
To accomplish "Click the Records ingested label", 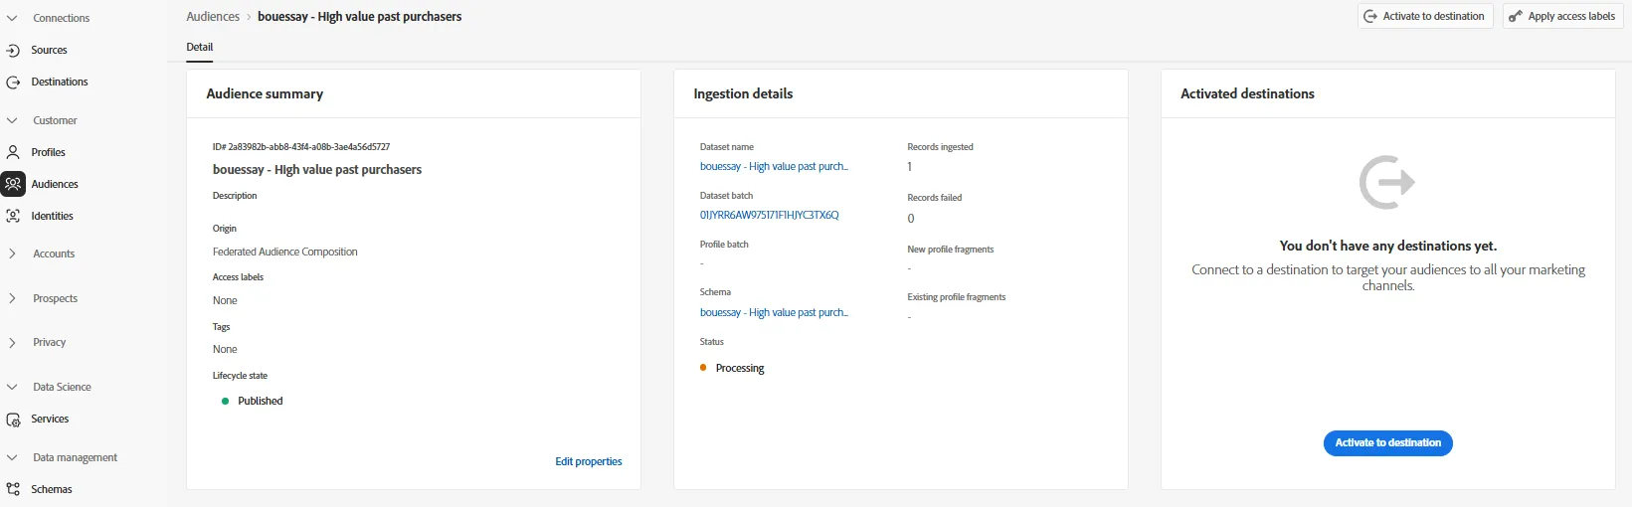I will [x=940, y=147].
